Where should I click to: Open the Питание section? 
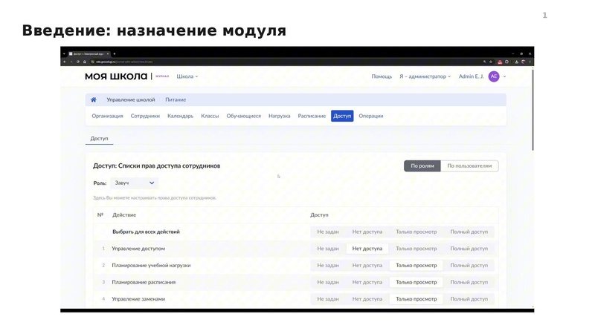click(x=176, y=100)
